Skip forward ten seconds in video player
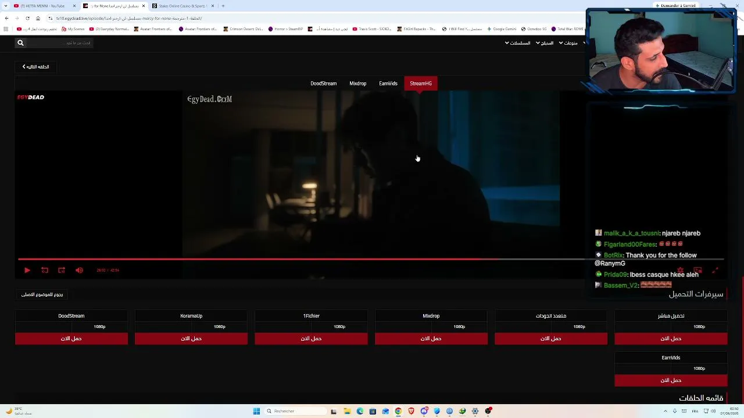The width and height of the screenshot is (744, 418). point(62,270)
